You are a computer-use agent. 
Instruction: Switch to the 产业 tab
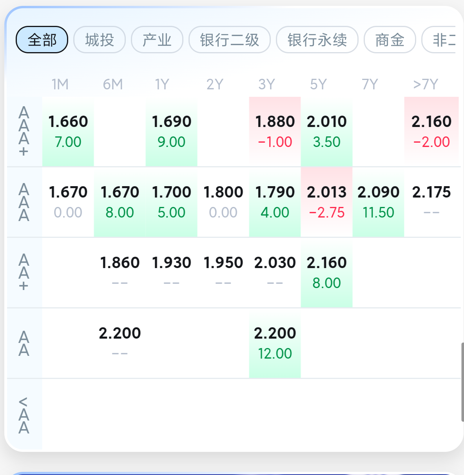click(157, 40)
